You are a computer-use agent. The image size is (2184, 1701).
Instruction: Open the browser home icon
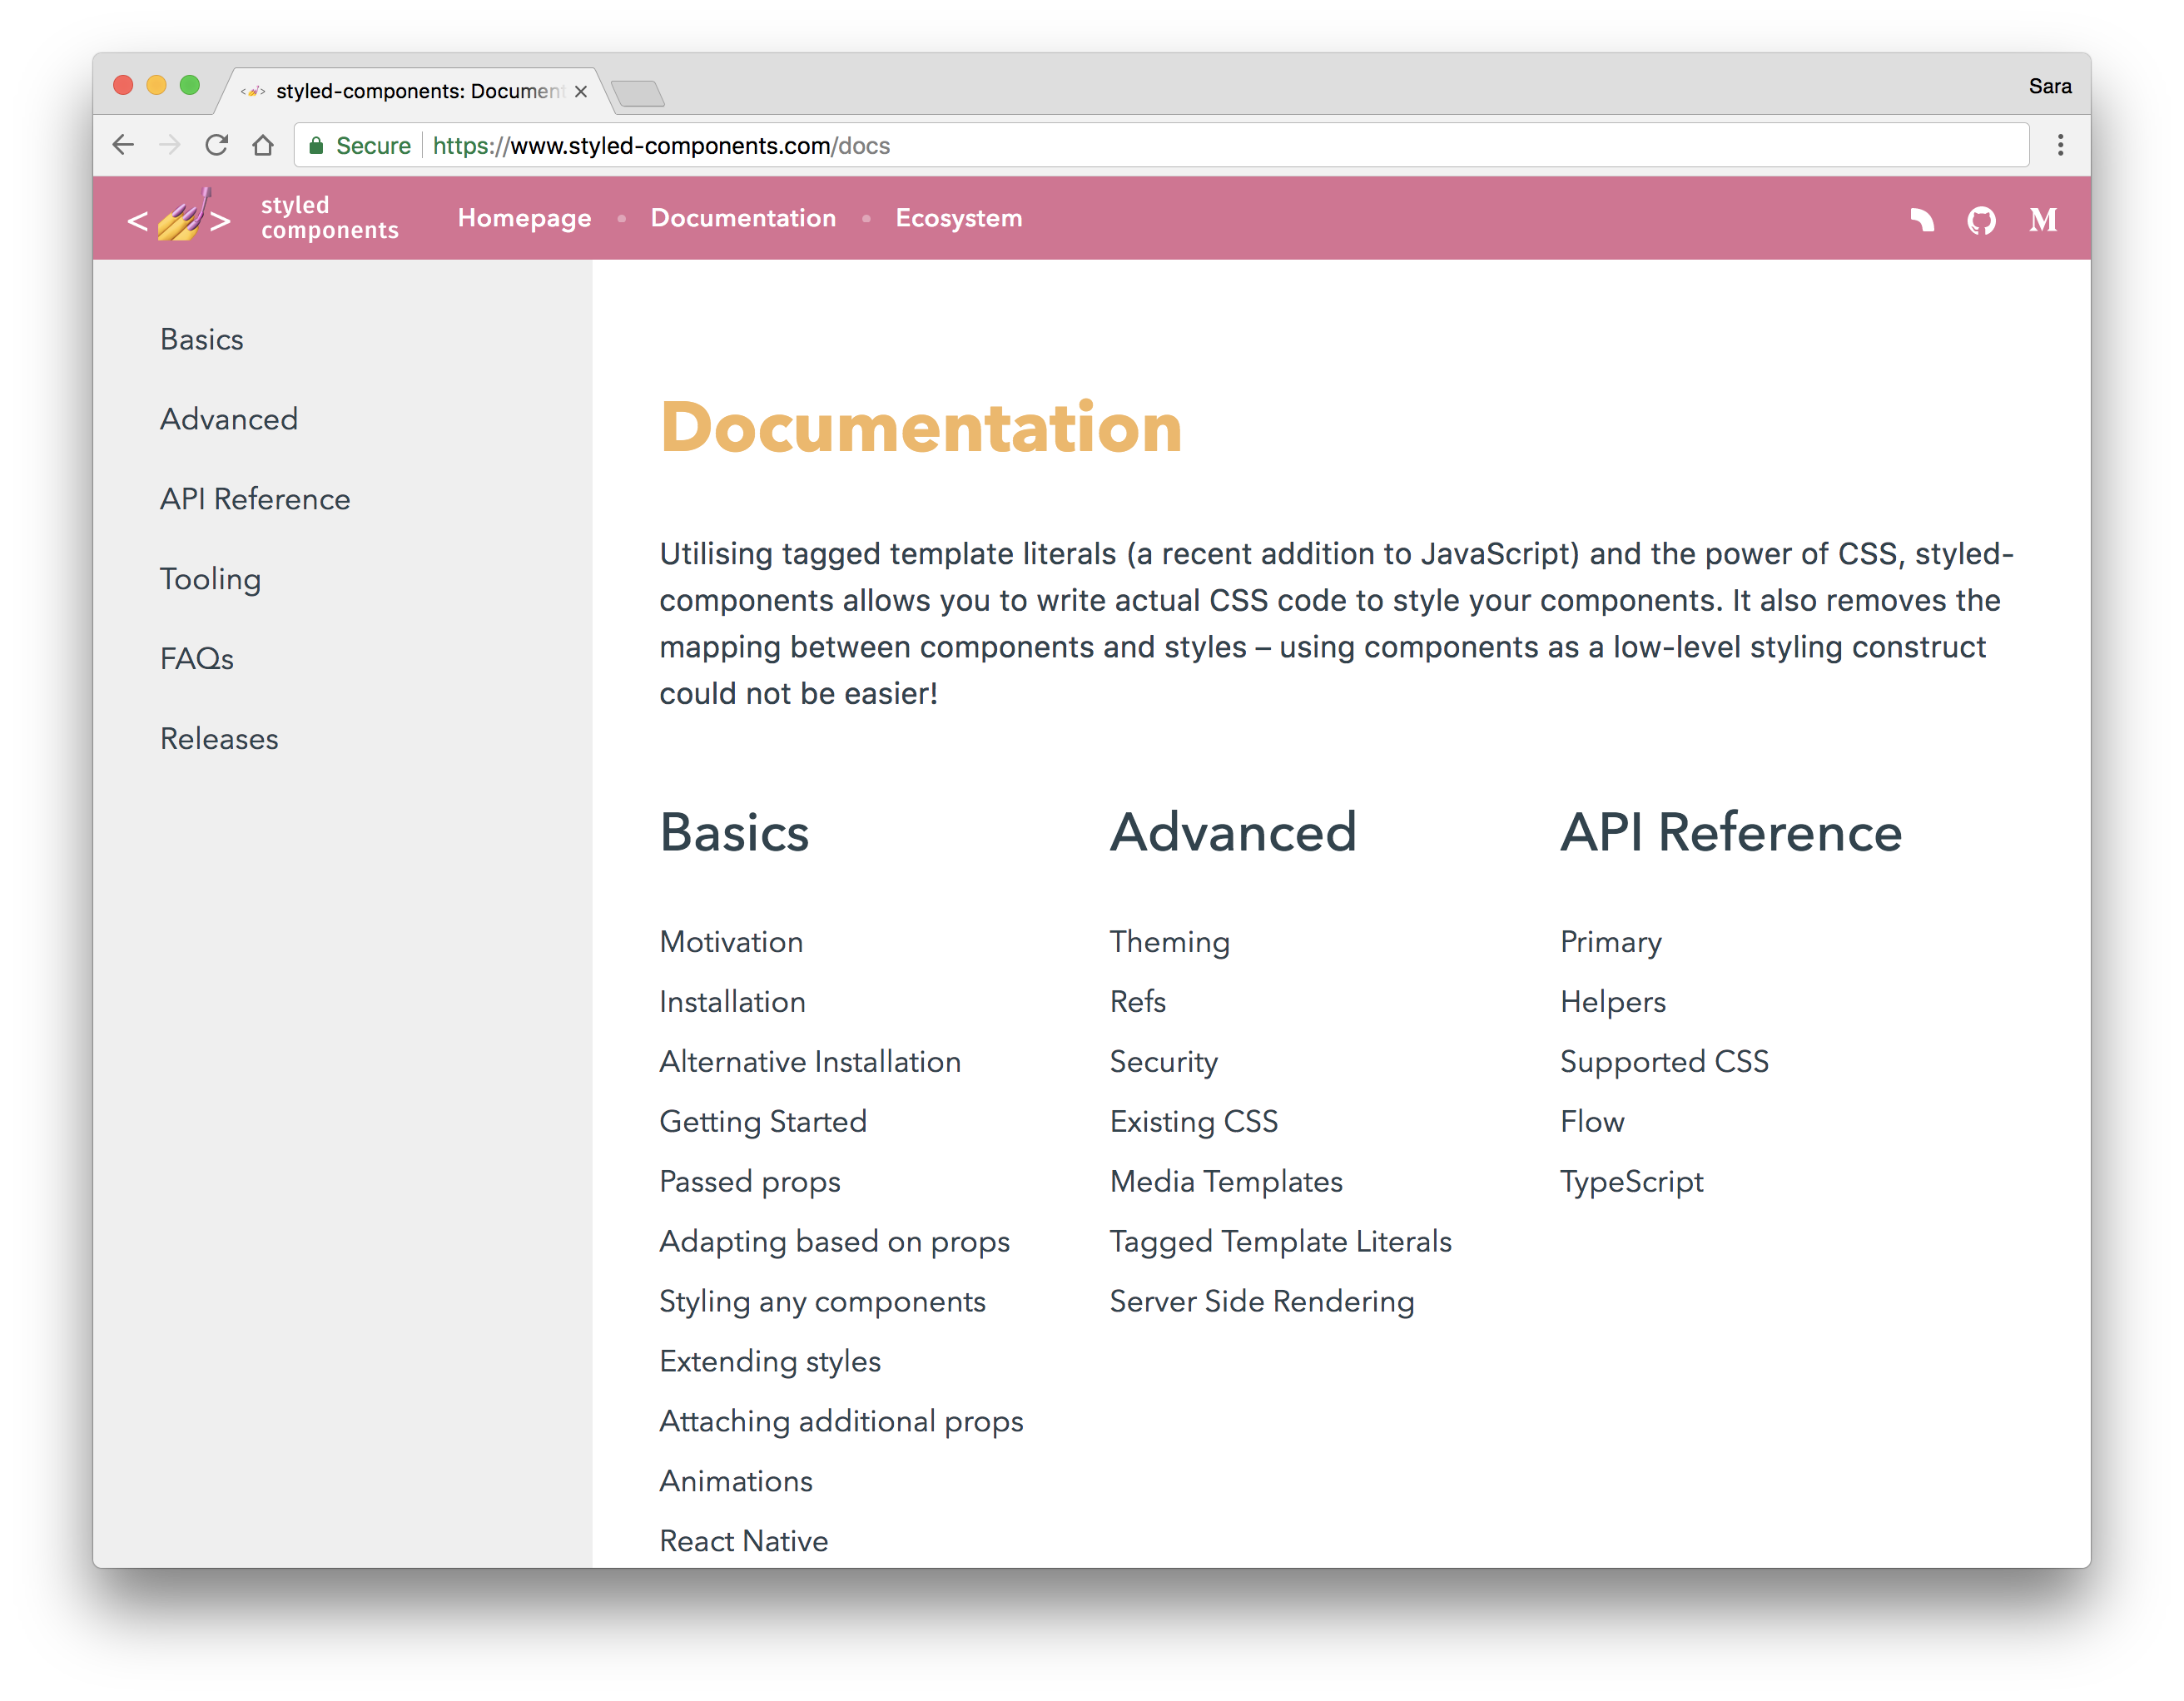263,145
